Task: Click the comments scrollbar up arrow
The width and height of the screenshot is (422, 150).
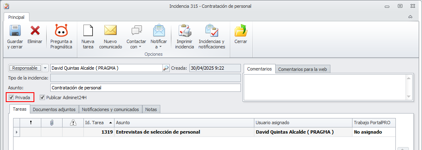Action: (x=409, y=78)
